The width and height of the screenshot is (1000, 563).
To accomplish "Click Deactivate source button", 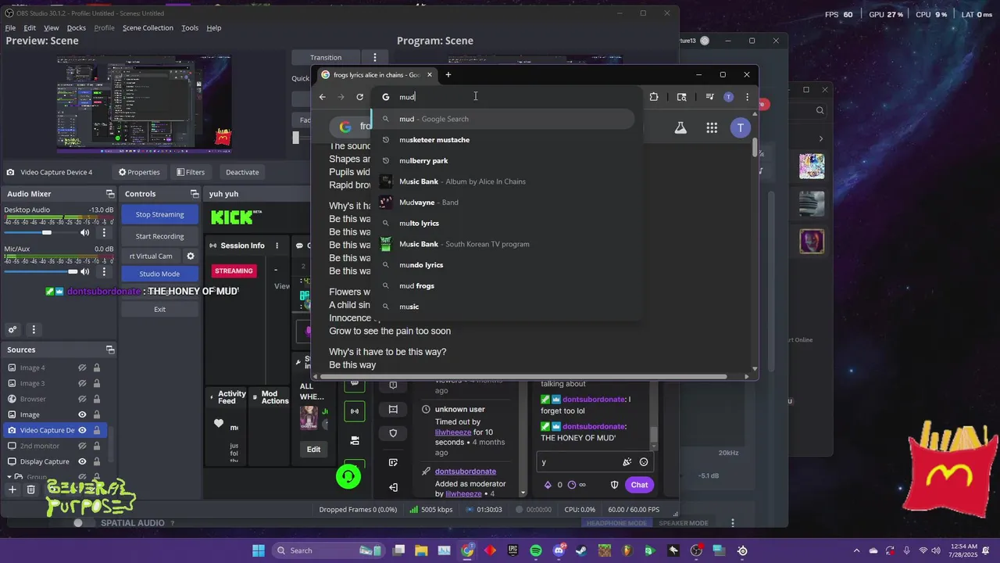I will tap(242, 172).
